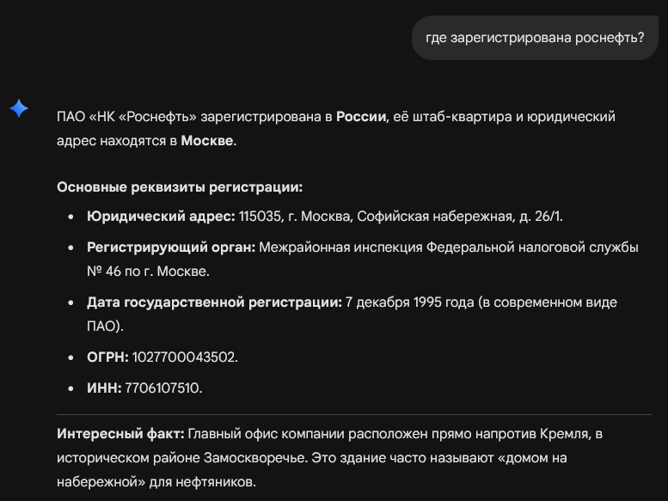Click the "Юридический адрес:" label
The image size is (668, 501).
pos(161,216)
